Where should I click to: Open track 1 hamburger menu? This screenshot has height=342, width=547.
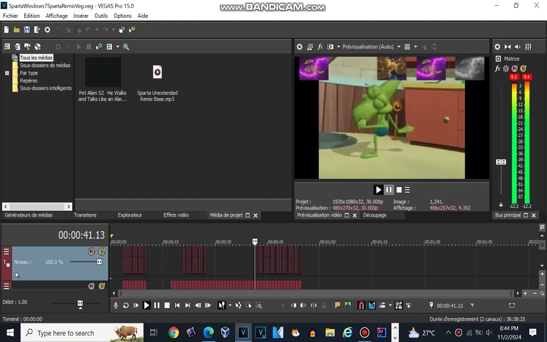pos(6,251)
